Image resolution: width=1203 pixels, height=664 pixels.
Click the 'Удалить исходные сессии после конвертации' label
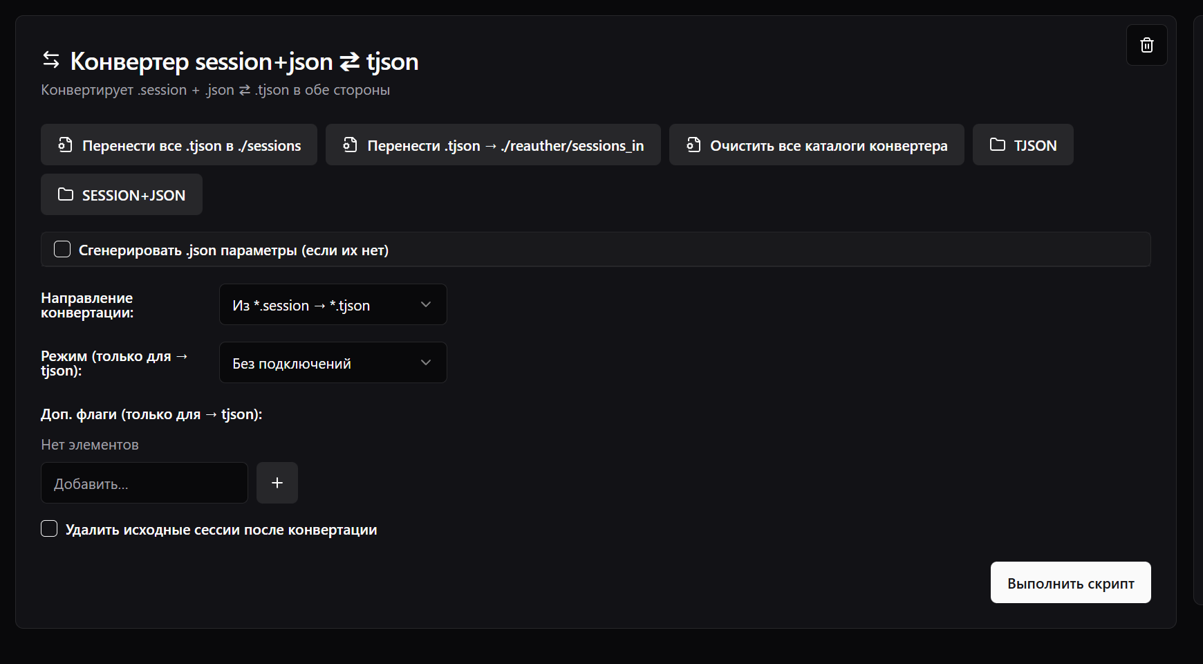(x=221, y=530)
